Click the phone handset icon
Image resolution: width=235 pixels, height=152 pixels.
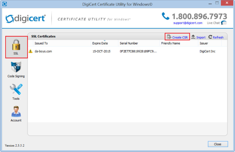[166, 16]
